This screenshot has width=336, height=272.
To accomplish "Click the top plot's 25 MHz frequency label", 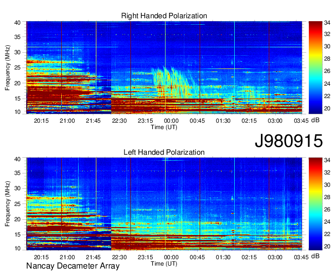I will [18, 68].
